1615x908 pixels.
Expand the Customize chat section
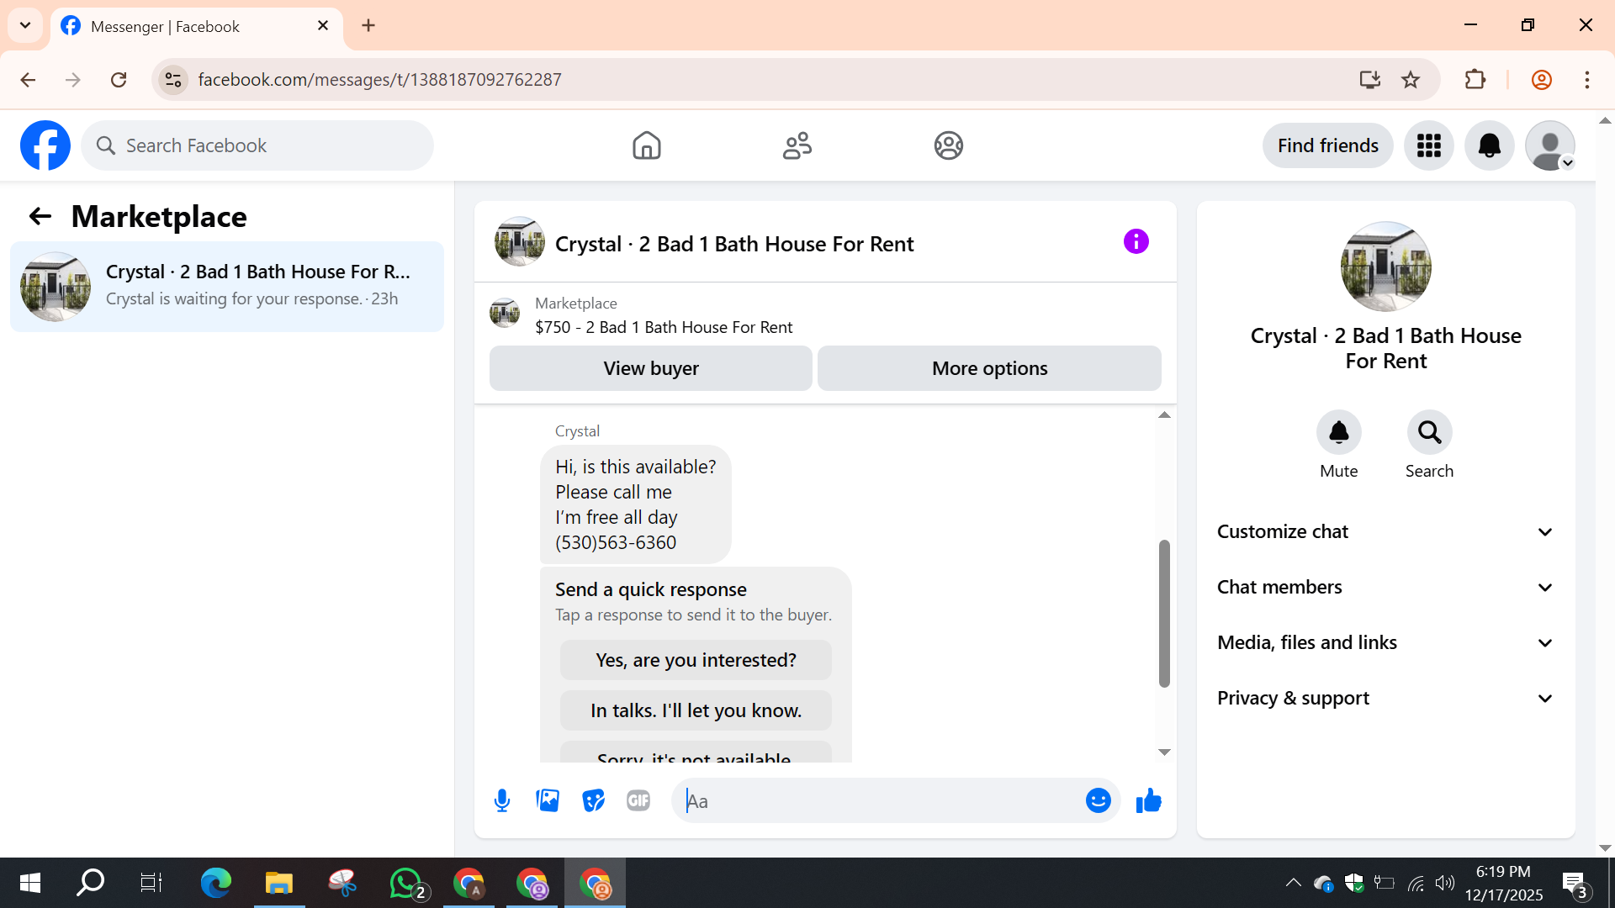tap(1385, 531)
